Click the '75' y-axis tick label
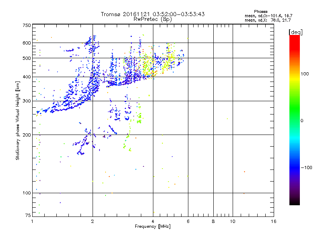This screenshot has height=241, width=322. [28, 215]
